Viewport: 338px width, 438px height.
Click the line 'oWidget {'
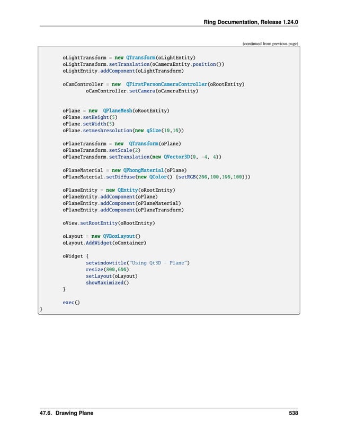76,256
